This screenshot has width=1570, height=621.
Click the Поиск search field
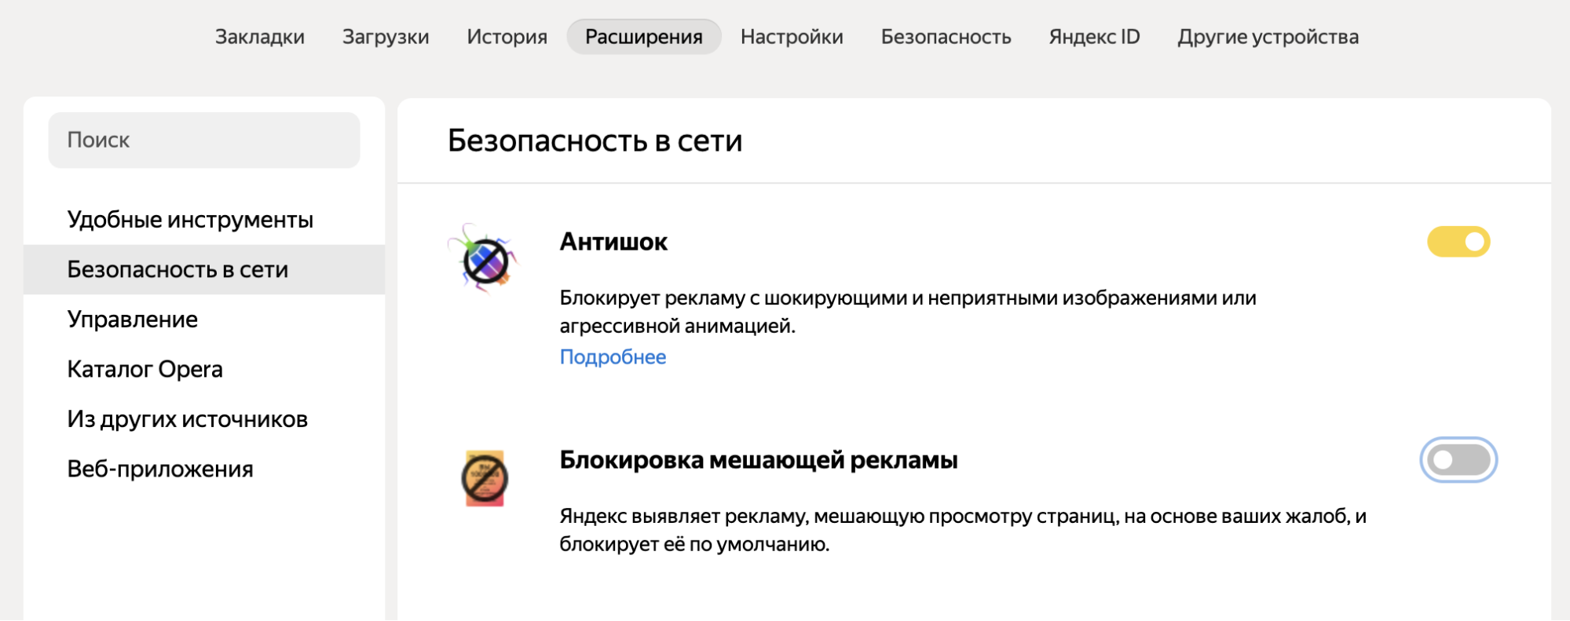point(204,140)
